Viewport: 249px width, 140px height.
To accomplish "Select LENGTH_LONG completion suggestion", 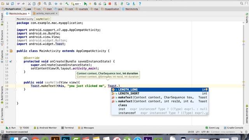I will [x=160, y=90].
